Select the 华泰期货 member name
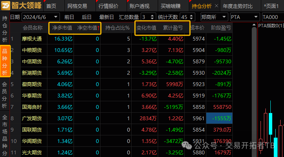This screenshot has height=157, width=284. tap(32, 96)
